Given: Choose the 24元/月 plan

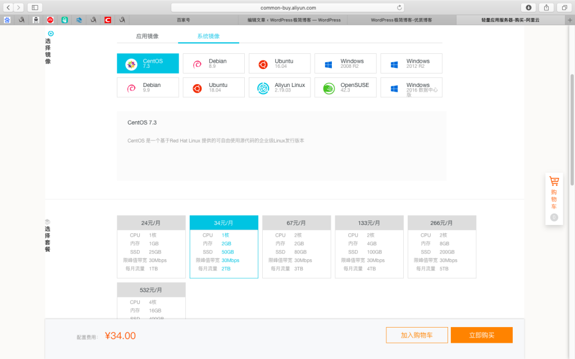Looking at the screenshot, I should (151, 247).
